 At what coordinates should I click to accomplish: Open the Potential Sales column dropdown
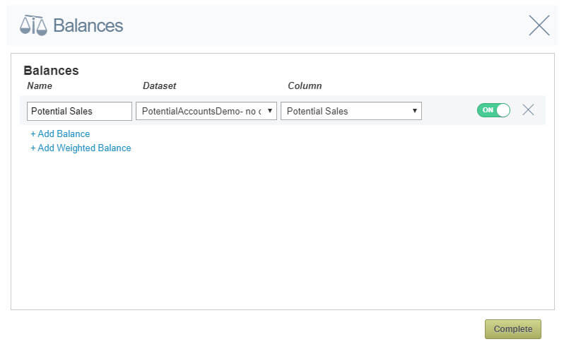351,111
